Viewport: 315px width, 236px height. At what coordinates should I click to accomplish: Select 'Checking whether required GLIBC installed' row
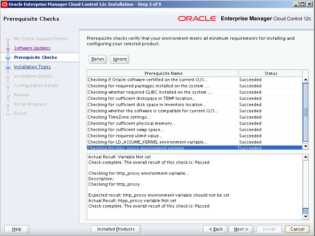(x=195, y=92)
